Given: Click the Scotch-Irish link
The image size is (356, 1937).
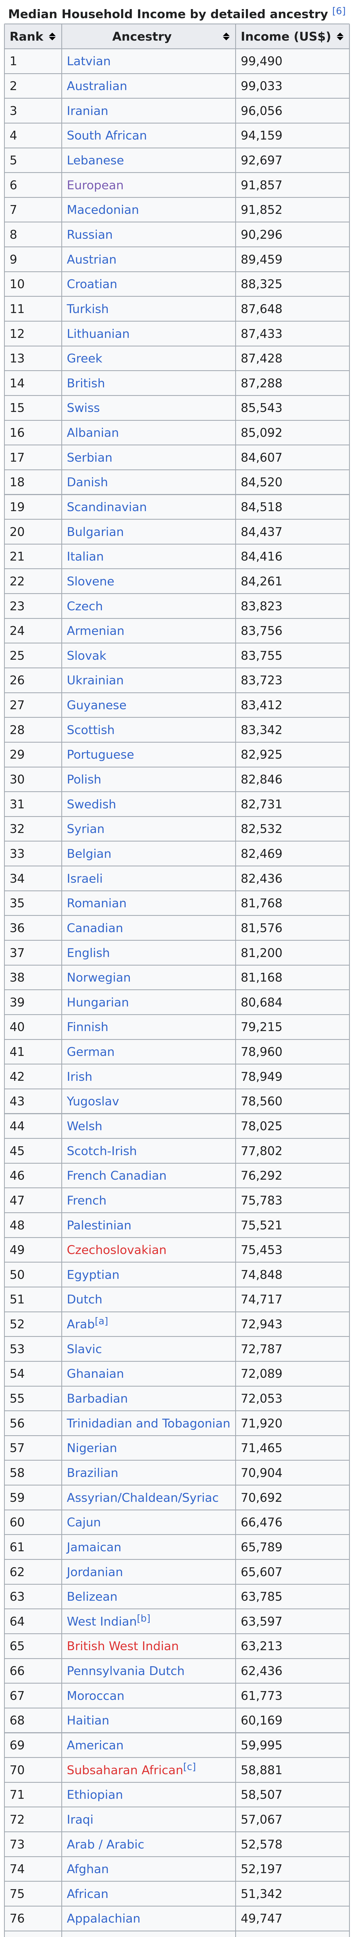Looking at the screenshot, I should pyautogui.click(x=101, y=1151).
